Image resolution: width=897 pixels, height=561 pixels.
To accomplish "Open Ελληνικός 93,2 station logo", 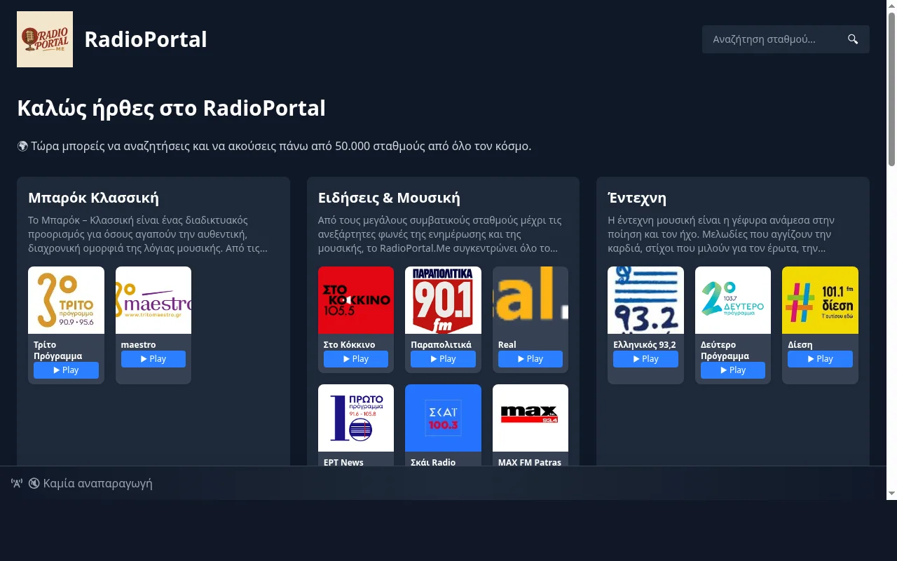I will [x=645, y=300].
